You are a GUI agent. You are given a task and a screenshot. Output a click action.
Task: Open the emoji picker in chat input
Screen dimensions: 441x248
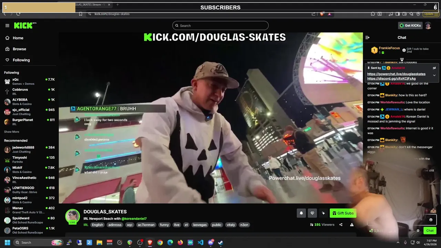tap(431, 220)
